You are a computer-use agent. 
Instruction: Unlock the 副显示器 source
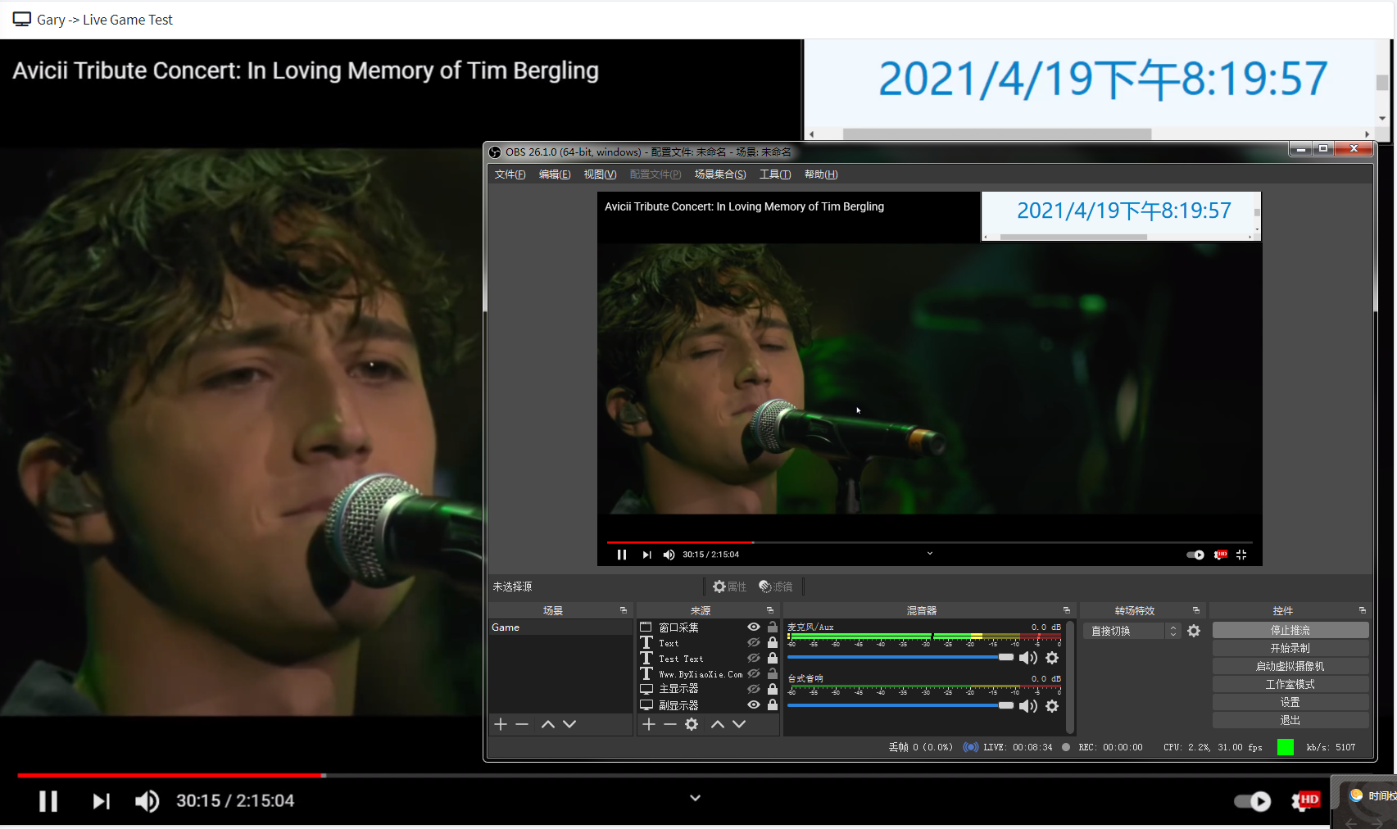click(773, 704)
